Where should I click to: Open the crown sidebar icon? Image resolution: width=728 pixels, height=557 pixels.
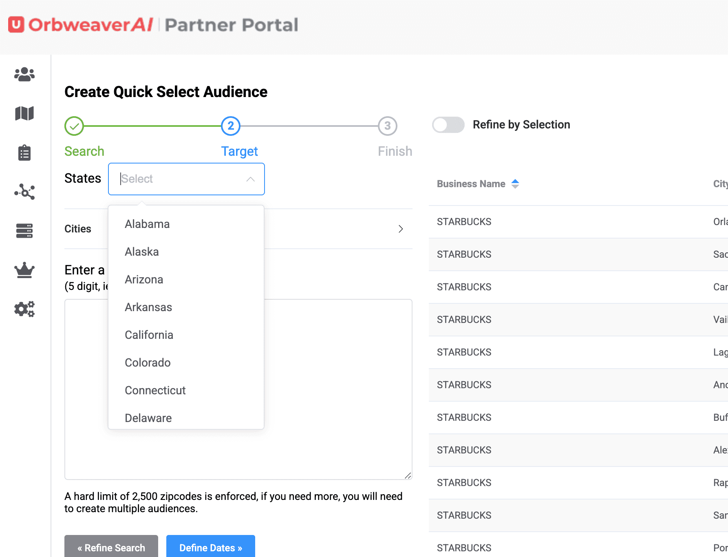[x=24, y=270]
